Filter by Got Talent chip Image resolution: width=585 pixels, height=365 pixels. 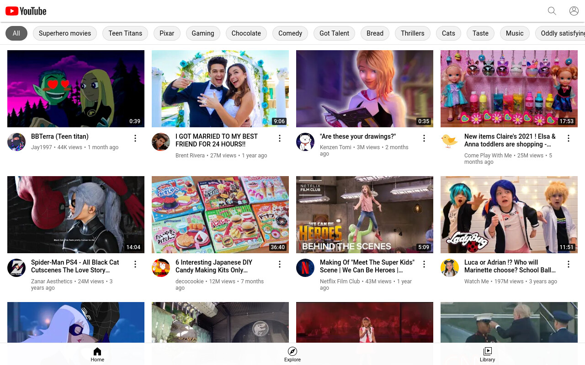[335, 33]
